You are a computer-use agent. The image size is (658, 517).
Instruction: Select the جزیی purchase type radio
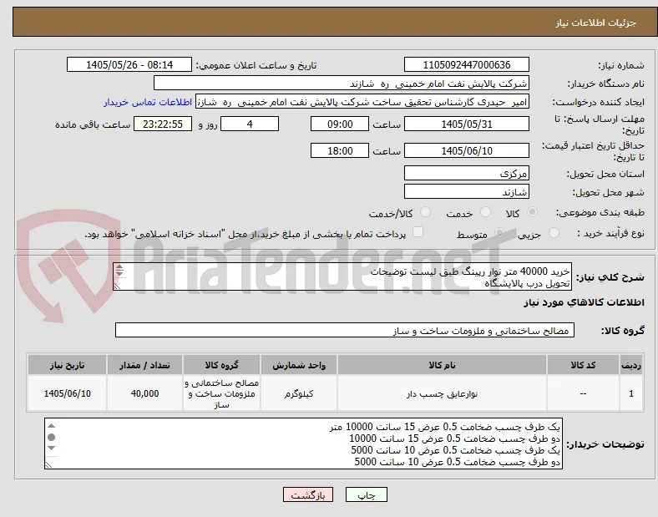(554, 233)
